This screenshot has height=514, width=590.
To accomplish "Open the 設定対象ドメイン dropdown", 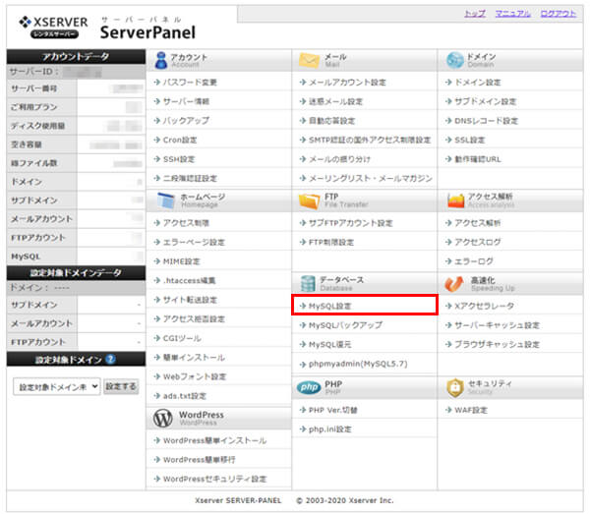I will 57,386.
